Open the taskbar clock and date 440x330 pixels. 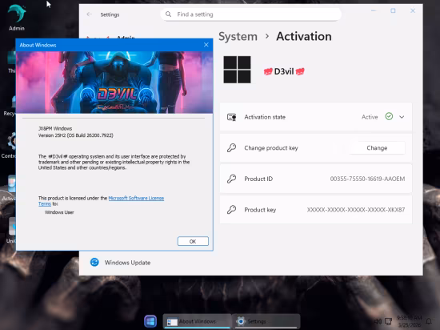(x=410, y=321)
